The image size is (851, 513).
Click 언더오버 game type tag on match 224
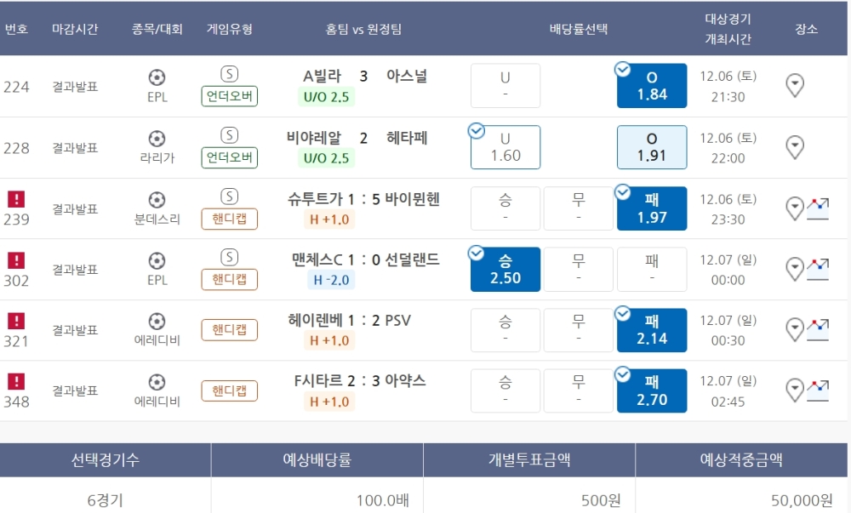point(230,96)
